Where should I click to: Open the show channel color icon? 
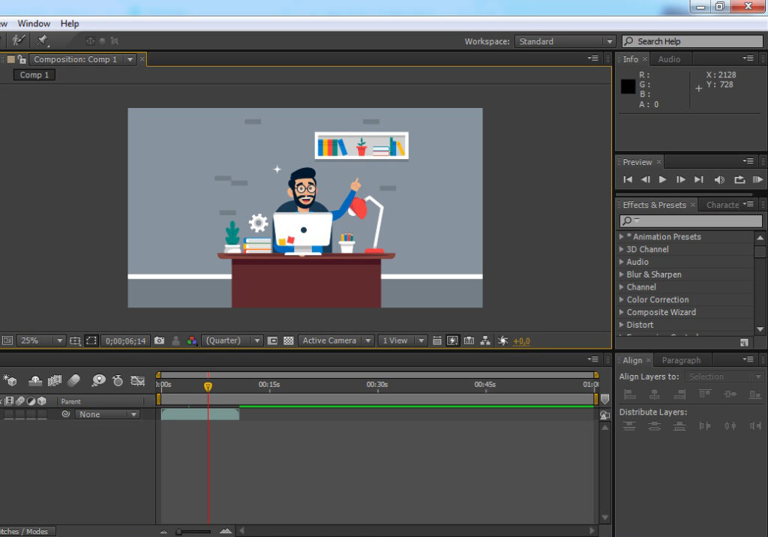[192, 340]
